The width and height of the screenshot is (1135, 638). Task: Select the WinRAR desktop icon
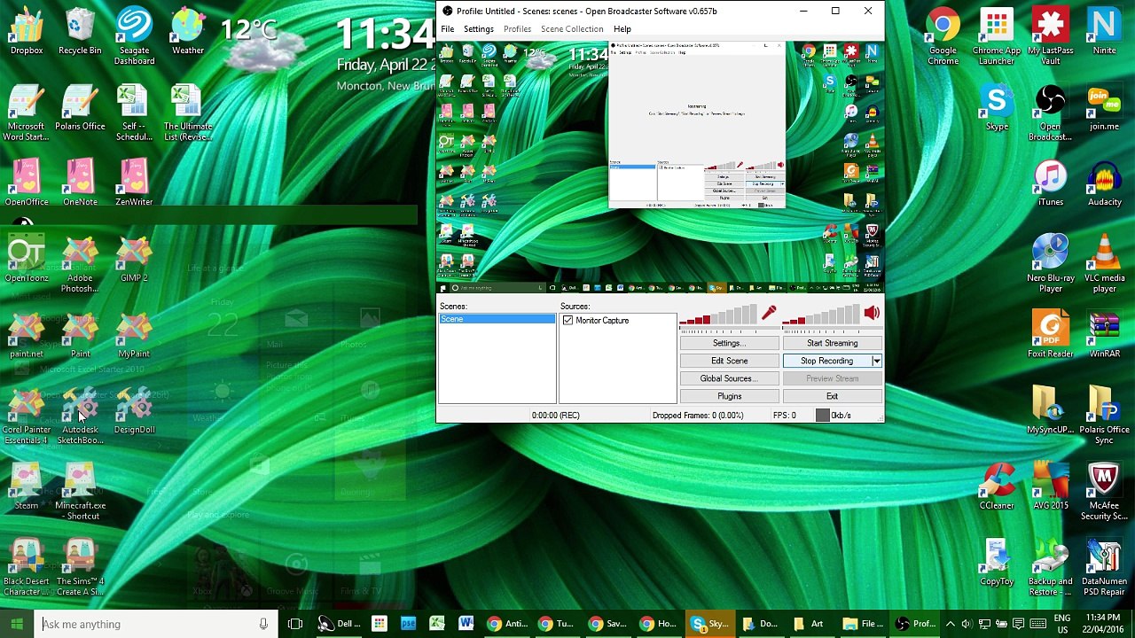(x=1104, y=335)
